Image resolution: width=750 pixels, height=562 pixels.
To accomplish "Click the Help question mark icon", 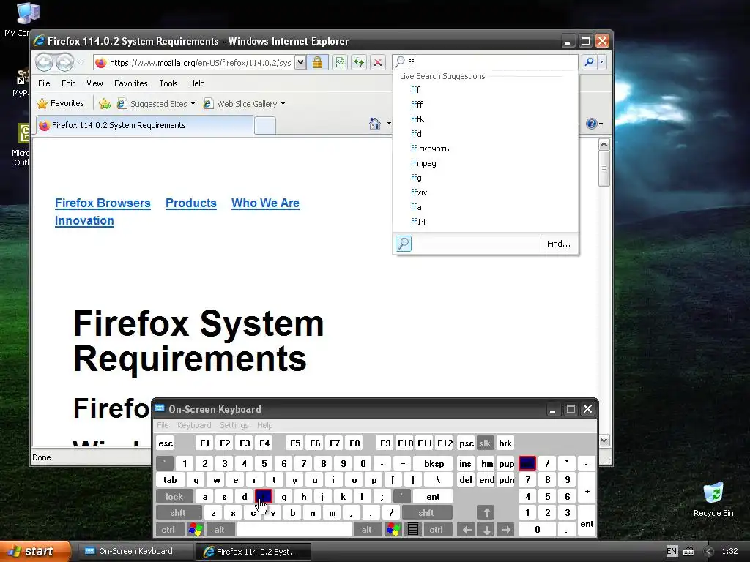I will pyautogui.click(x=592, y=124).
